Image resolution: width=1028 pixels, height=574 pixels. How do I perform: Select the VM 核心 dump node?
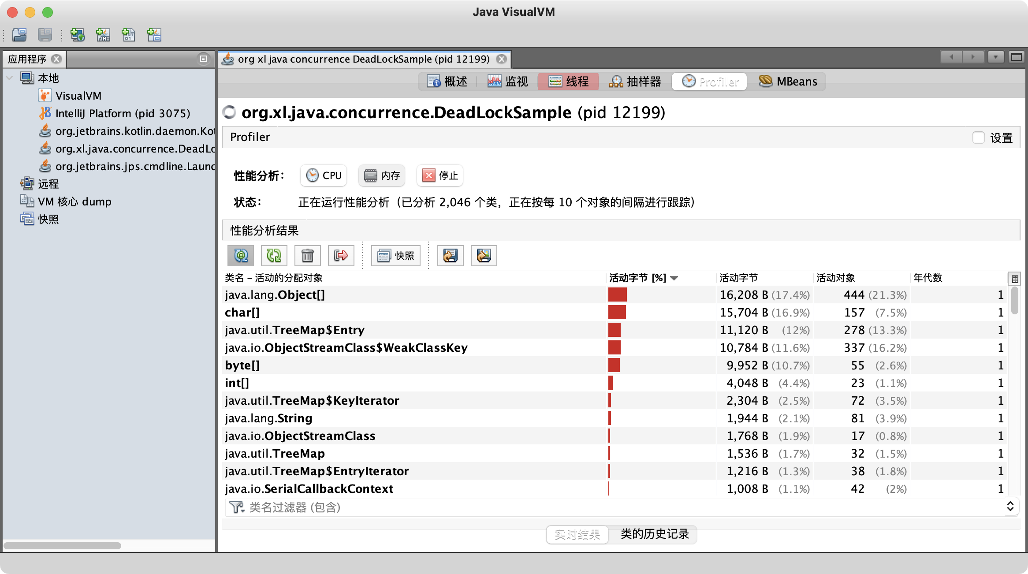66,201
